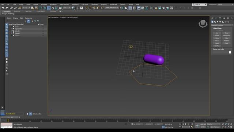Open Scene Explorer Display menu

pyautogui.click(x=15, y=18)
